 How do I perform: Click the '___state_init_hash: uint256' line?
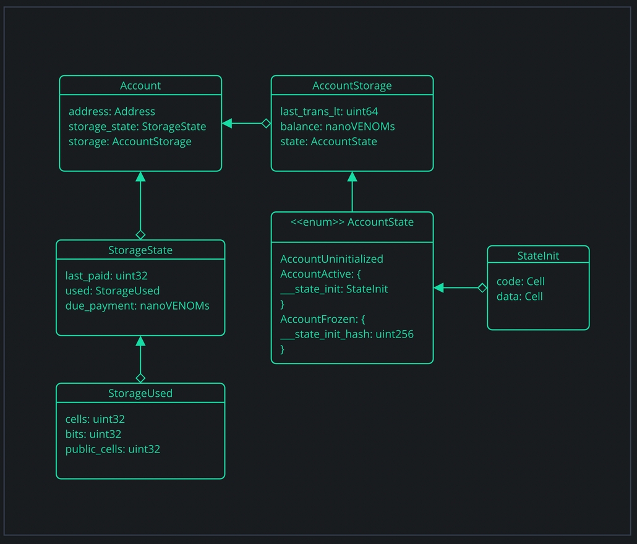click(347, 334)
